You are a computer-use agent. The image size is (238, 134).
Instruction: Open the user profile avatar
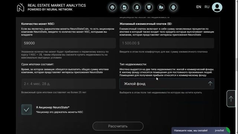click(x=217, y=7)
